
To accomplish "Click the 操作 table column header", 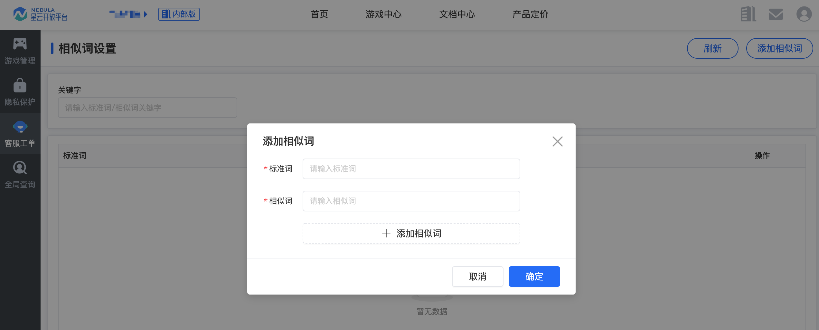I will point(762,156).
